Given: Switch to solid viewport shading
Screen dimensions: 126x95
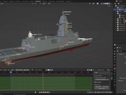Looking at the screenshot, I should [106, 4].
